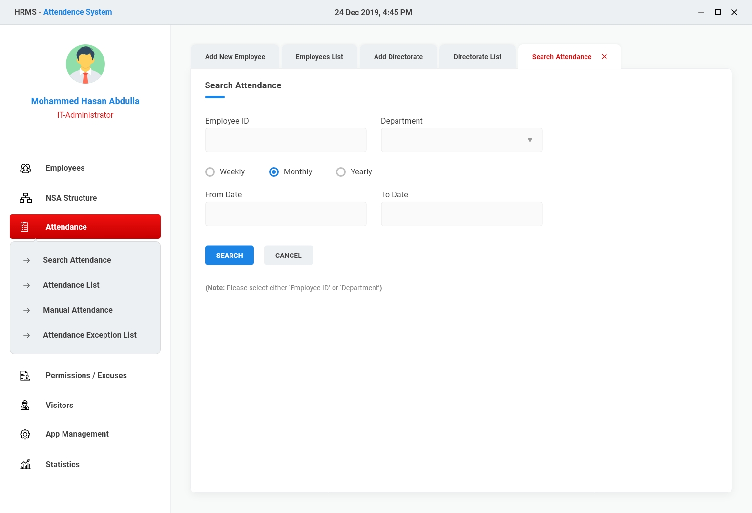Screen dimensions: 752x513
Task: Click the App Management gear icon
Action: tap(25, 434)
